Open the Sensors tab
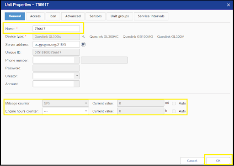234x166 pixels. click(x=96, y=16)
